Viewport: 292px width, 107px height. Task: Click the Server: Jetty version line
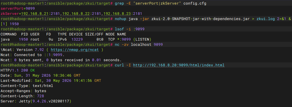[36, 101]
